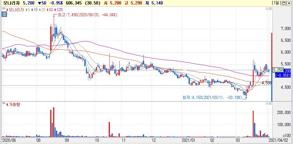
Task: Select the 모나리자 price series legend entry
Action: coord(16,10)
